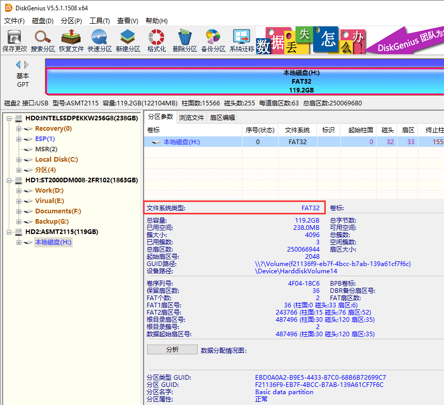Open the Search Partition (搜索分区) tool
The image size is (444, 405).
pyautogui.click(x=43, y=41)
